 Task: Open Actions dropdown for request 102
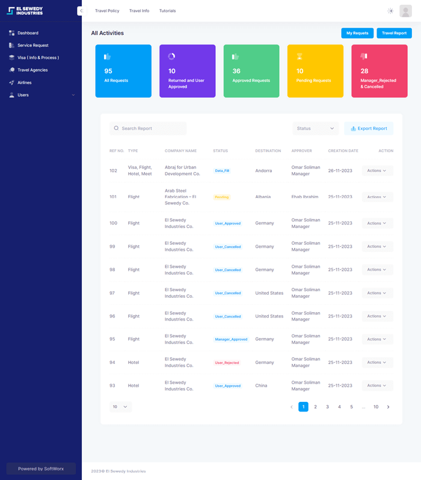pos(377,171)
